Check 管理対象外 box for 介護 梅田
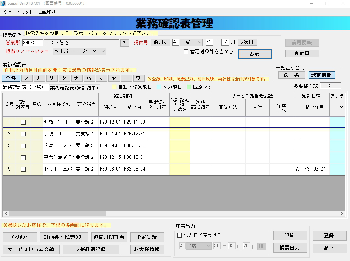This screenshot has width=350, height=261. 23,122
